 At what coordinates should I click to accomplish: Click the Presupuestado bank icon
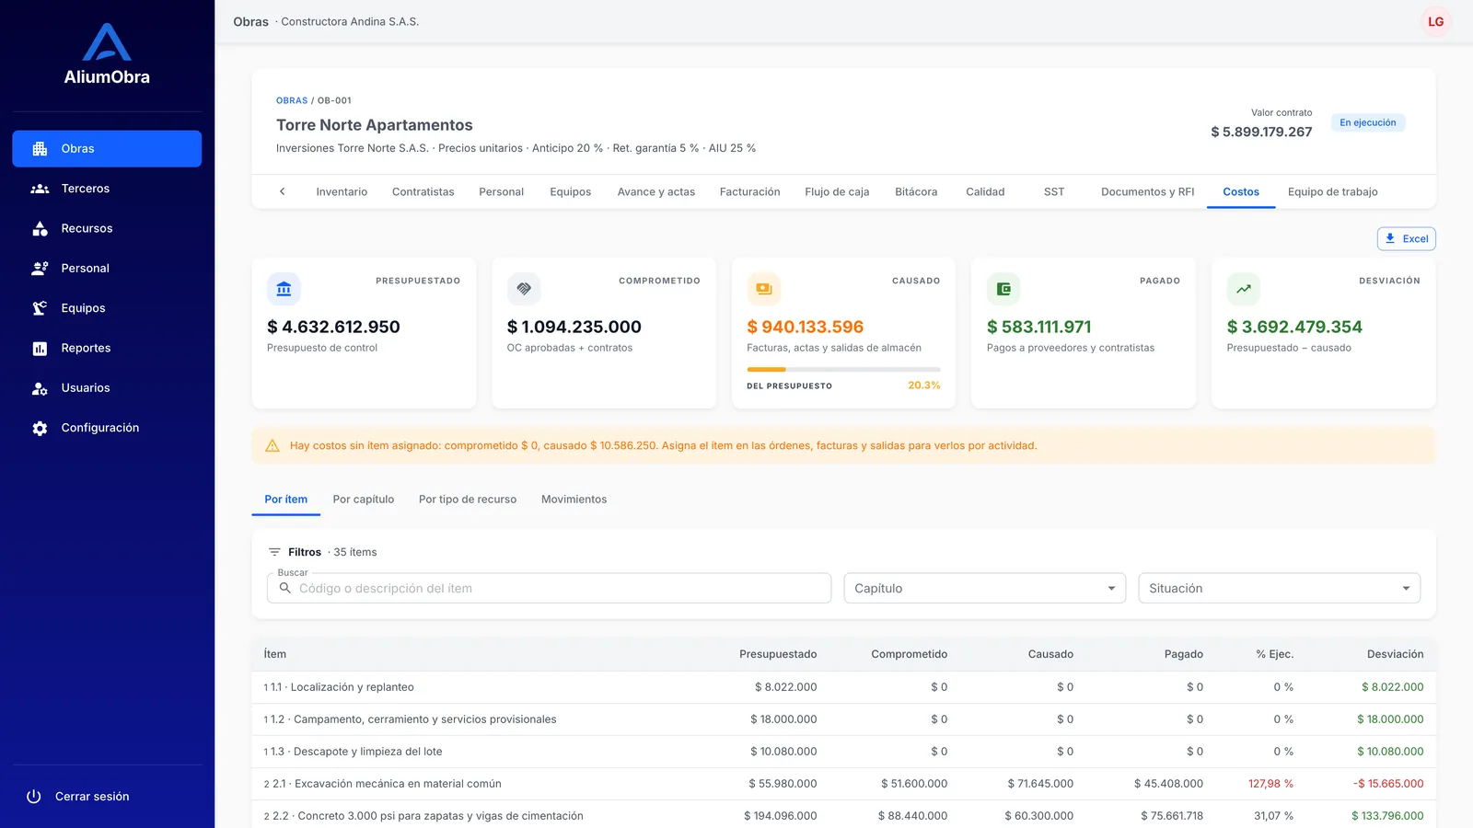(x=284, y=289)
